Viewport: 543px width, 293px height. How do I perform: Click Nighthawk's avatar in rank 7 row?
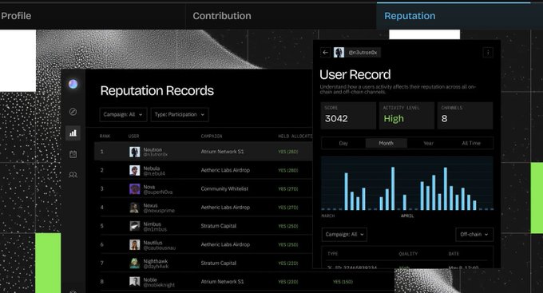click(x=134, y=263)
